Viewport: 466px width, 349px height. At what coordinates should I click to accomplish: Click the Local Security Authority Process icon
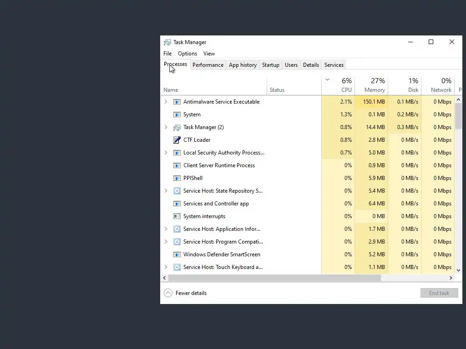coord(177,153)
